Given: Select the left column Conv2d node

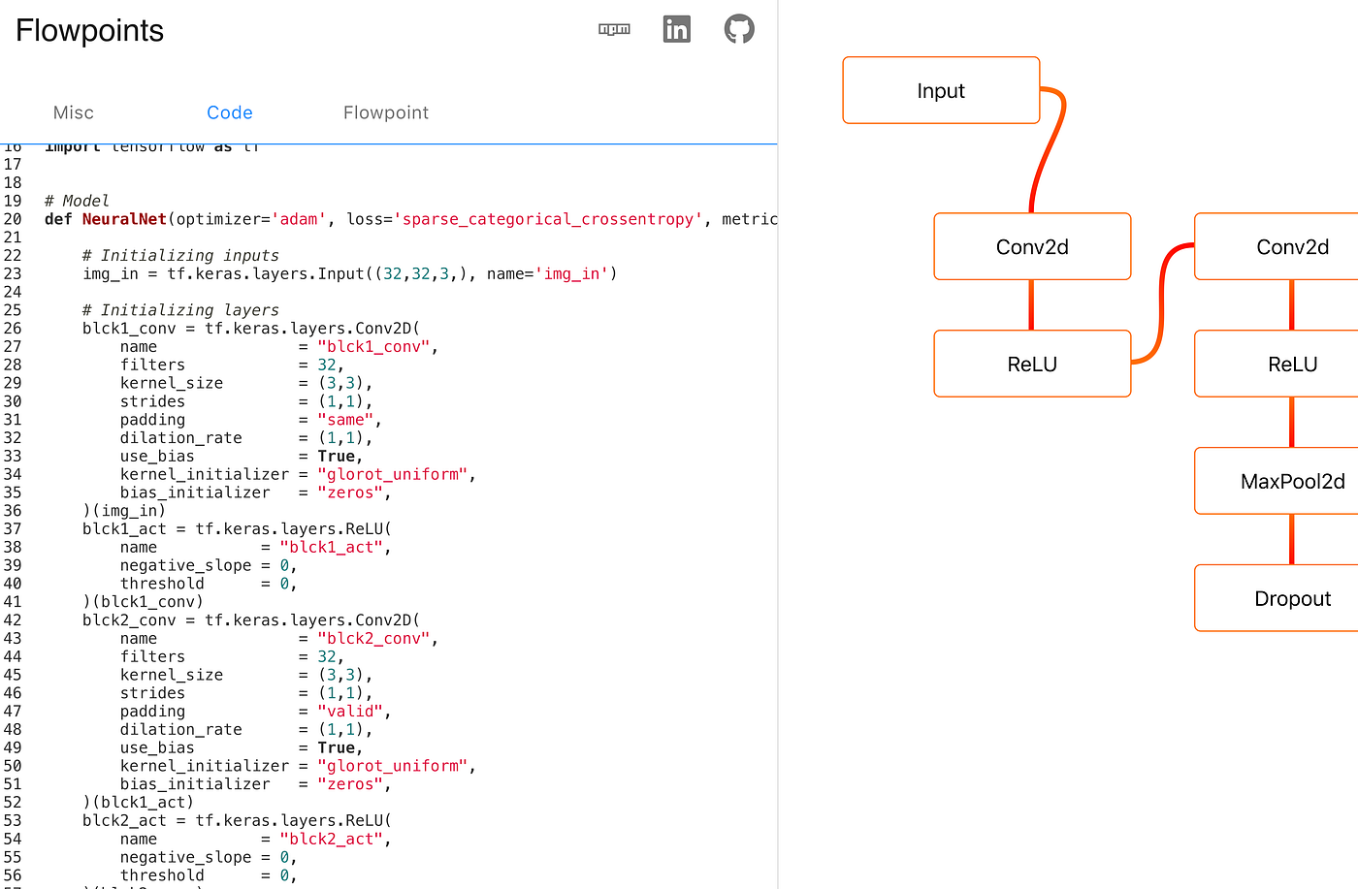Looking at the screenshot, I should tap(1032, 246).
